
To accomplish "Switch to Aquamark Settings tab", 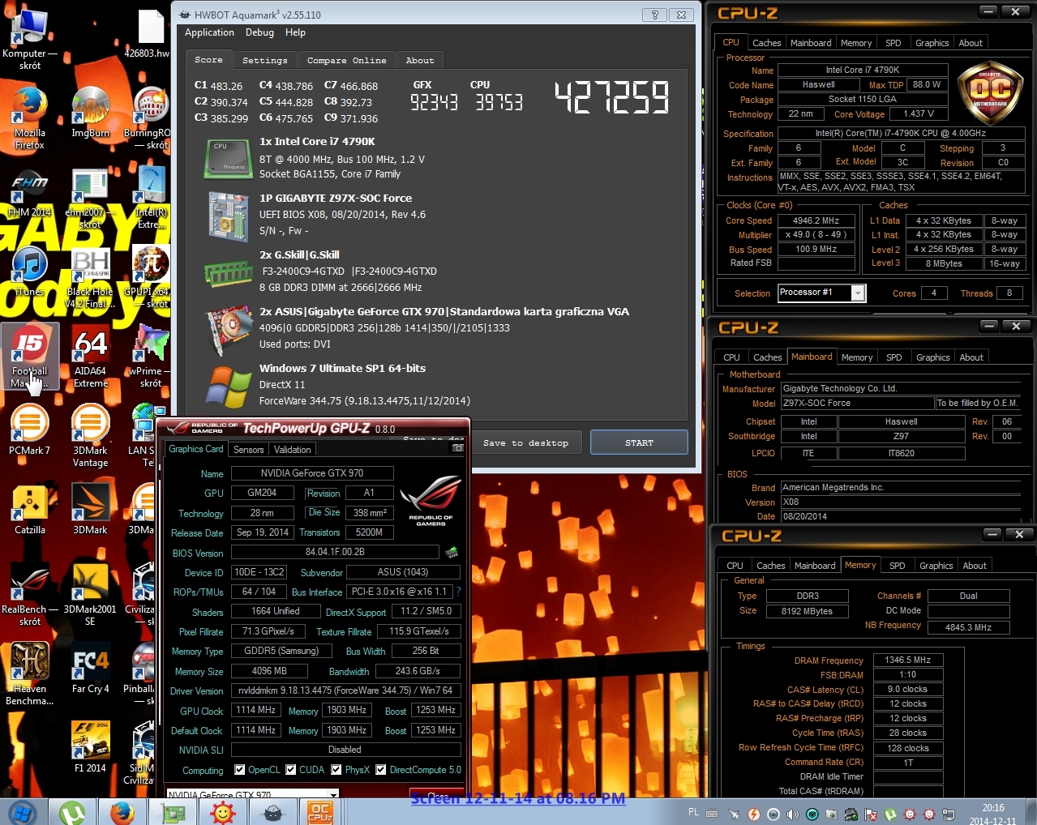I will [x=265, y=61].
